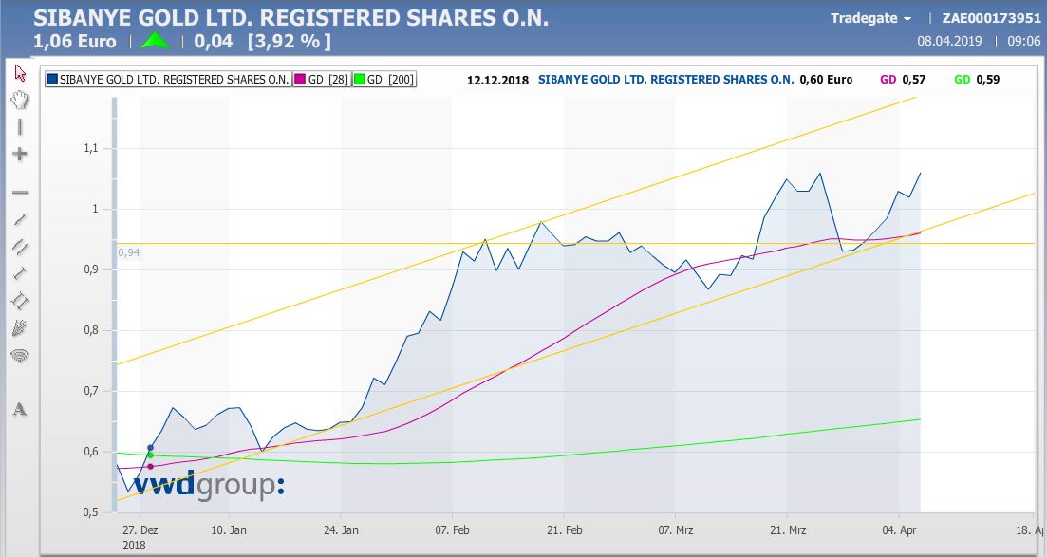The image size is (1047, 557).
Task: Select the parallel lines channel tool
Action: point(20,246)
